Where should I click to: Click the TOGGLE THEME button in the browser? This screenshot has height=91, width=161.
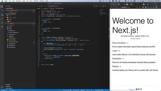[x=135, y=39]
